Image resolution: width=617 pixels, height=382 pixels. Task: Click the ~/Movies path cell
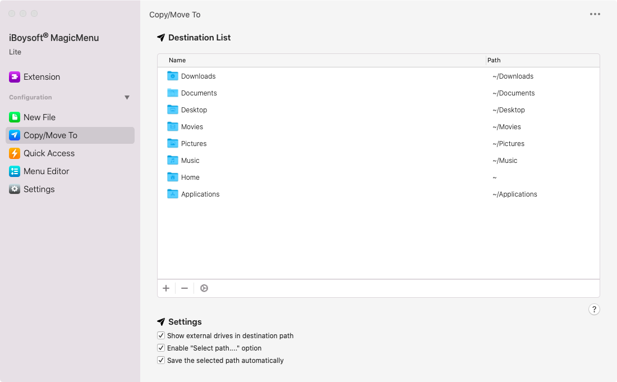(507, 127)
